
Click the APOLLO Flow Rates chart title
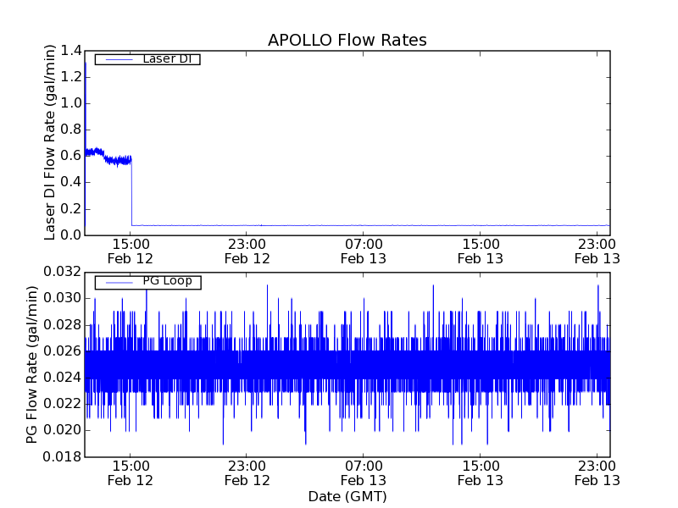click(x=347, y=41)
